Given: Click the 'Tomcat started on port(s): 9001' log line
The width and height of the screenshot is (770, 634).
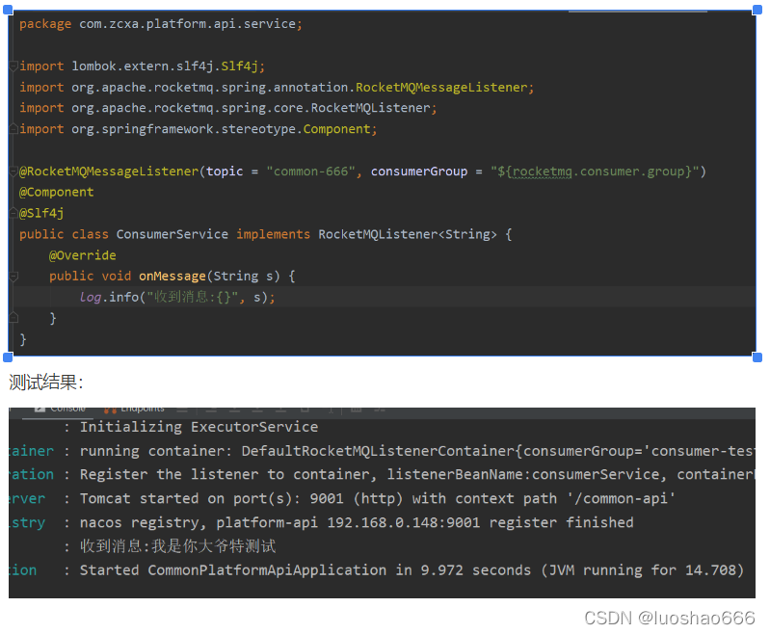Looking at the screenshot, I should pyautogui.click(x=378, y=499).
